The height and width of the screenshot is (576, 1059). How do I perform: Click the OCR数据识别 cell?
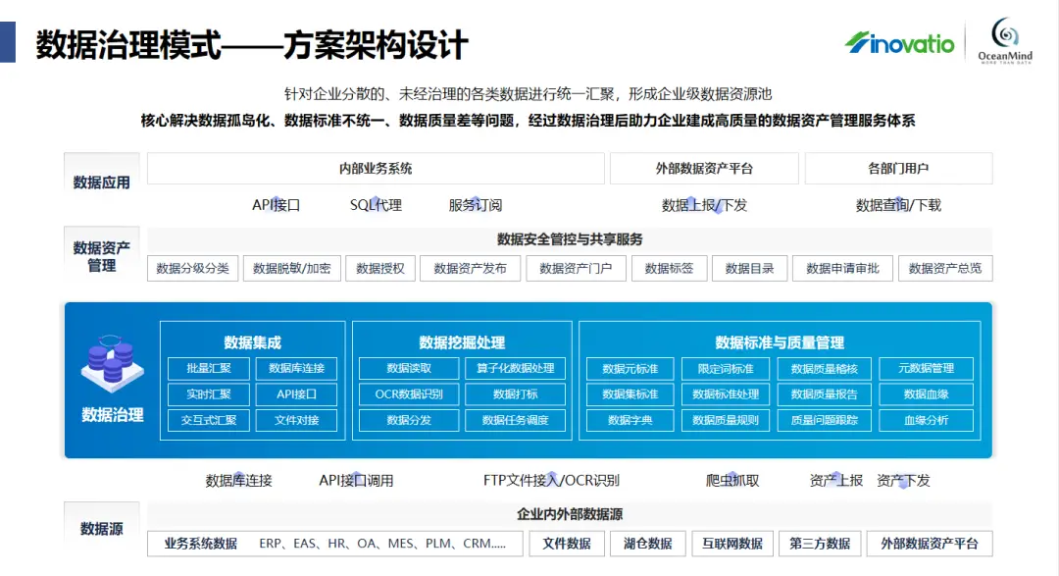tap(409, 394)
